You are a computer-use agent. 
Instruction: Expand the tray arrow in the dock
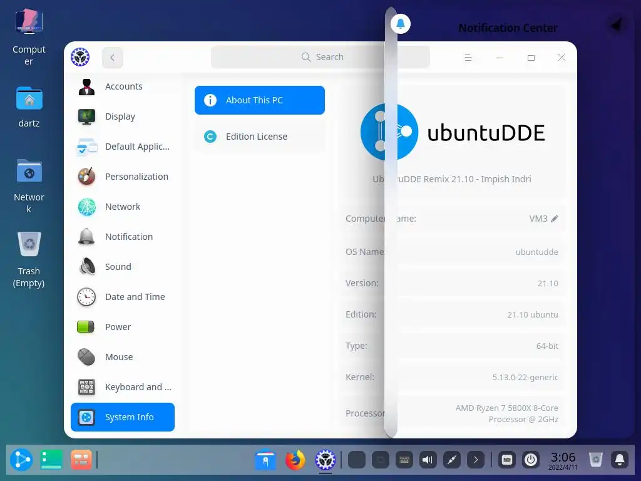click(x=476, y=460)
